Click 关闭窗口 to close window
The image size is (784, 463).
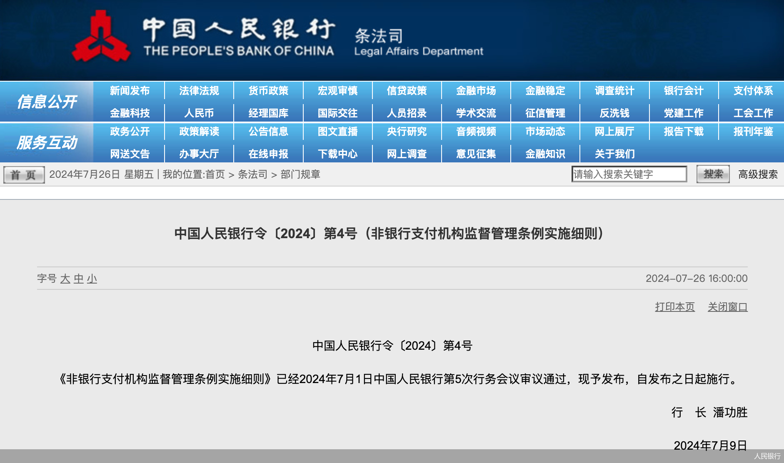[x=727, y=307]
